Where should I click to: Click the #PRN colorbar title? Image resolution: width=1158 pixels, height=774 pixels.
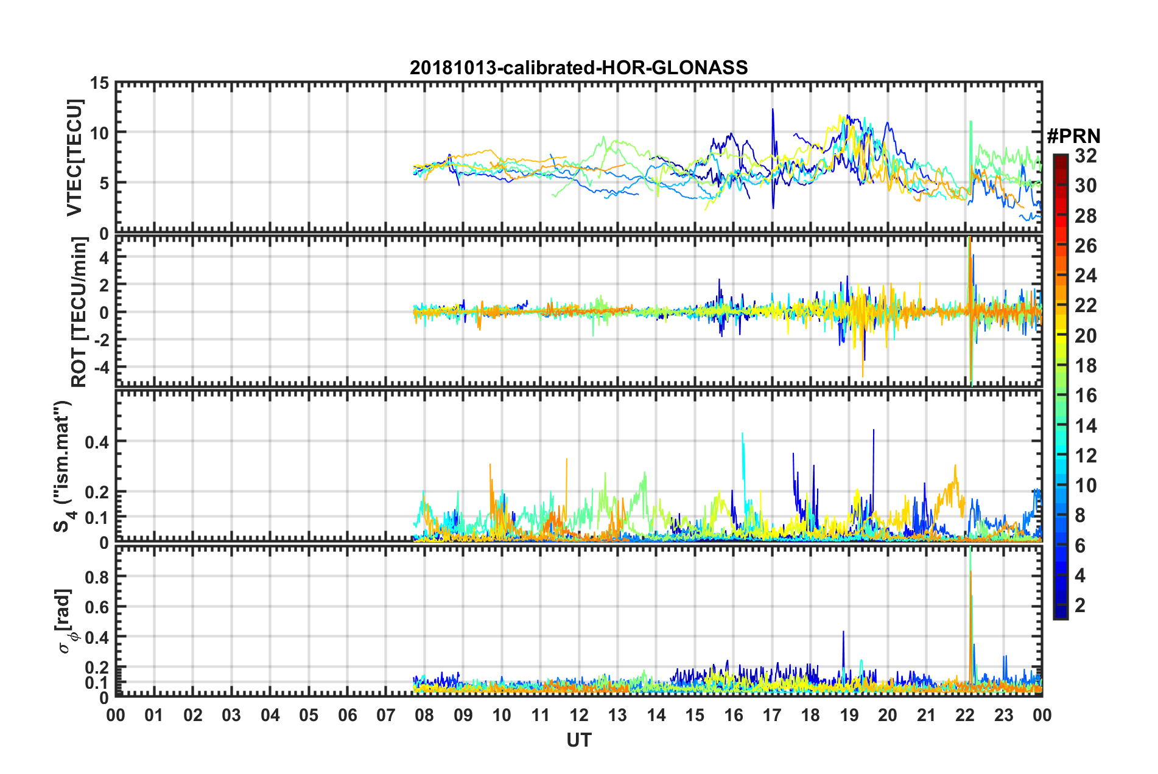click(1074, 136)
